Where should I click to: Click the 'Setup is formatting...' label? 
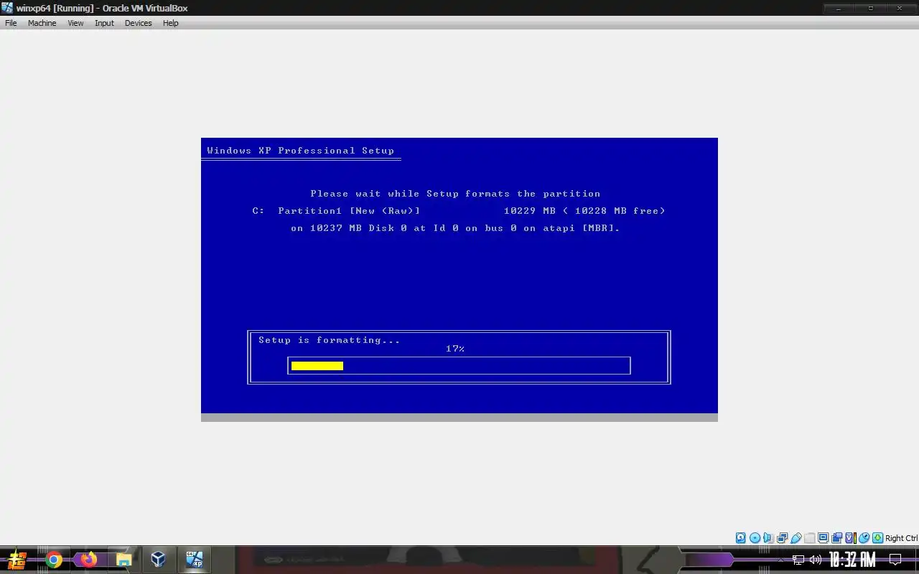point(330,340)
